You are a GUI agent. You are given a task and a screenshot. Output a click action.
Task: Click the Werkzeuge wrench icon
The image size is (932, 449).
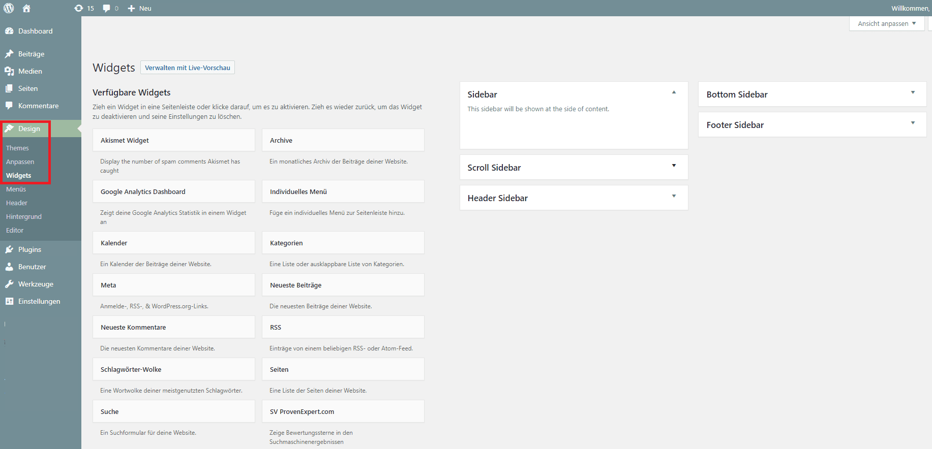9,284
